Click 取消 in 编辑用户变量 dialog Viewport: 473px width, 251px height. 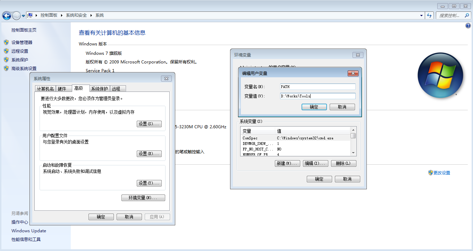342,107
